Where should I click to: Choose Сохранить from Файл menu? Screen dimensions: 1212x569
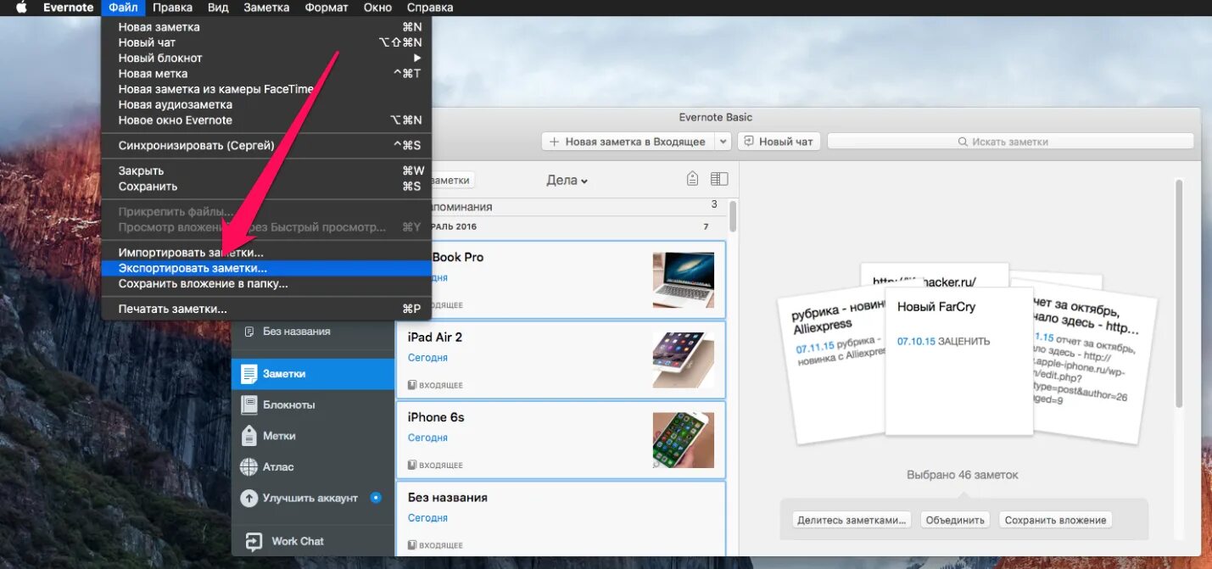point(266,187)
